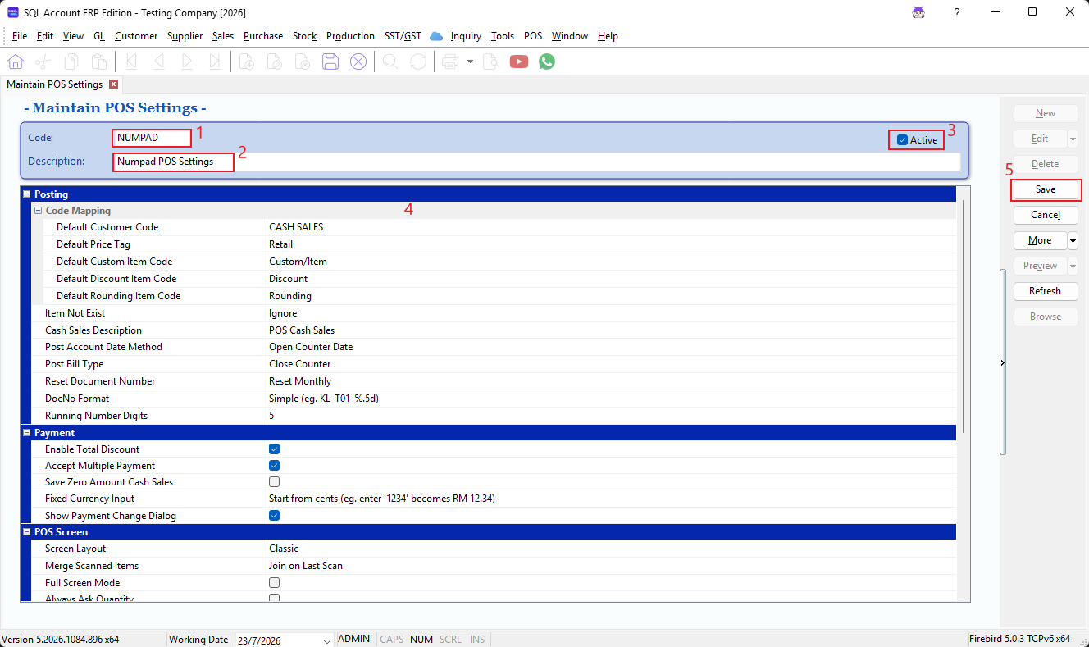
Task: Select the Running Number Digits value 5
Action: [271, 416]
